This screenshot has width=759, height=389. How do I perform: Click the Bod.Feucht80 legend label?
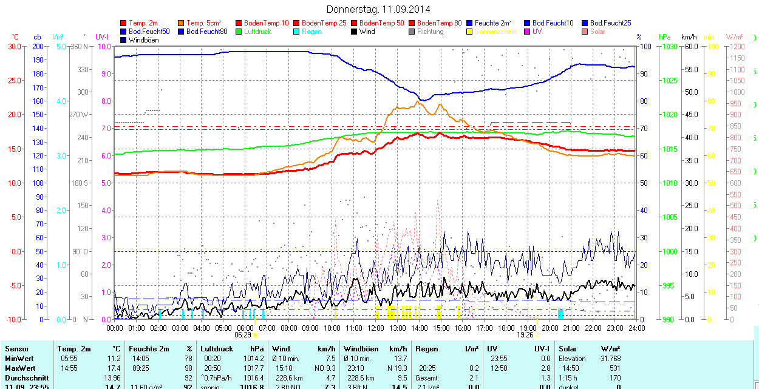(x=206, y=32)
